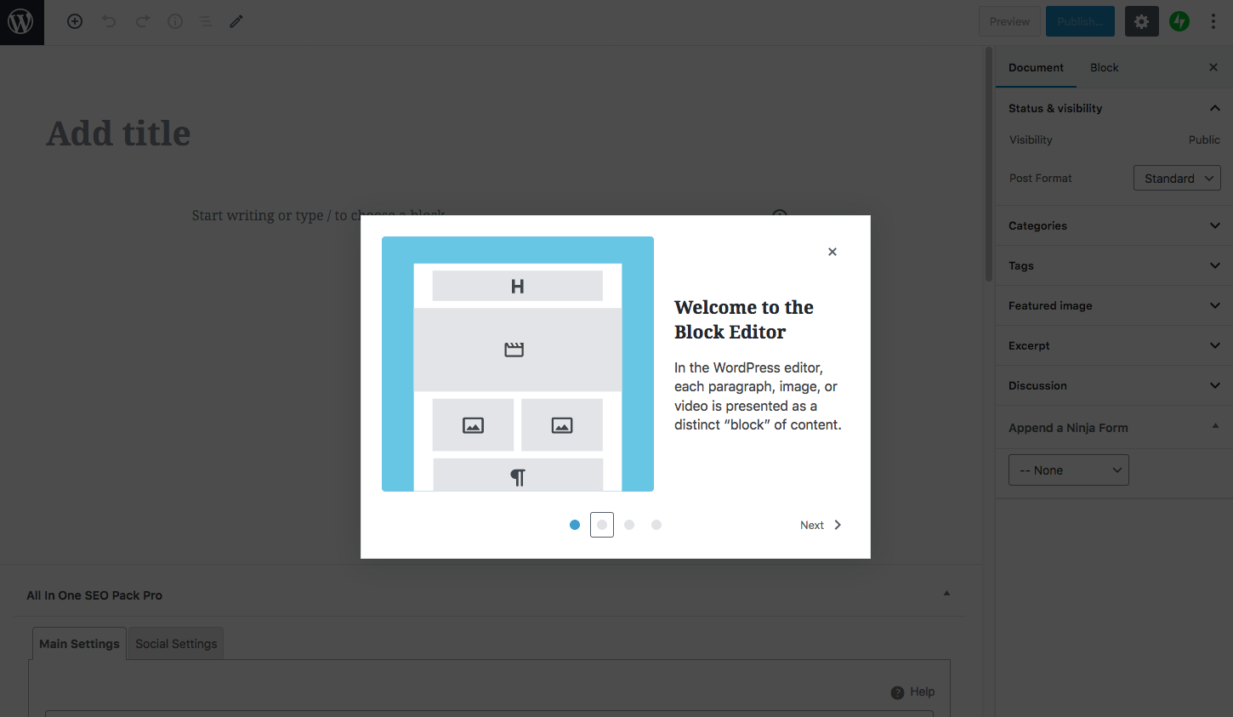Viewport: 1233px width, 717px height.
Task: Open the block inserter plus icon
Action: tap(74, 21)
